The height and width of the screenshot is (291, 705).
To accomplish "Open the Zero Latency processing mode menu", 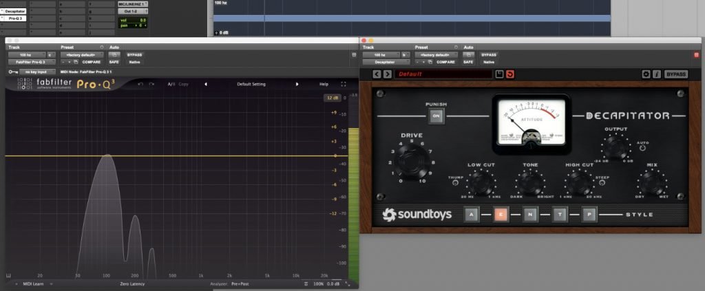I will tap(133, 284).
